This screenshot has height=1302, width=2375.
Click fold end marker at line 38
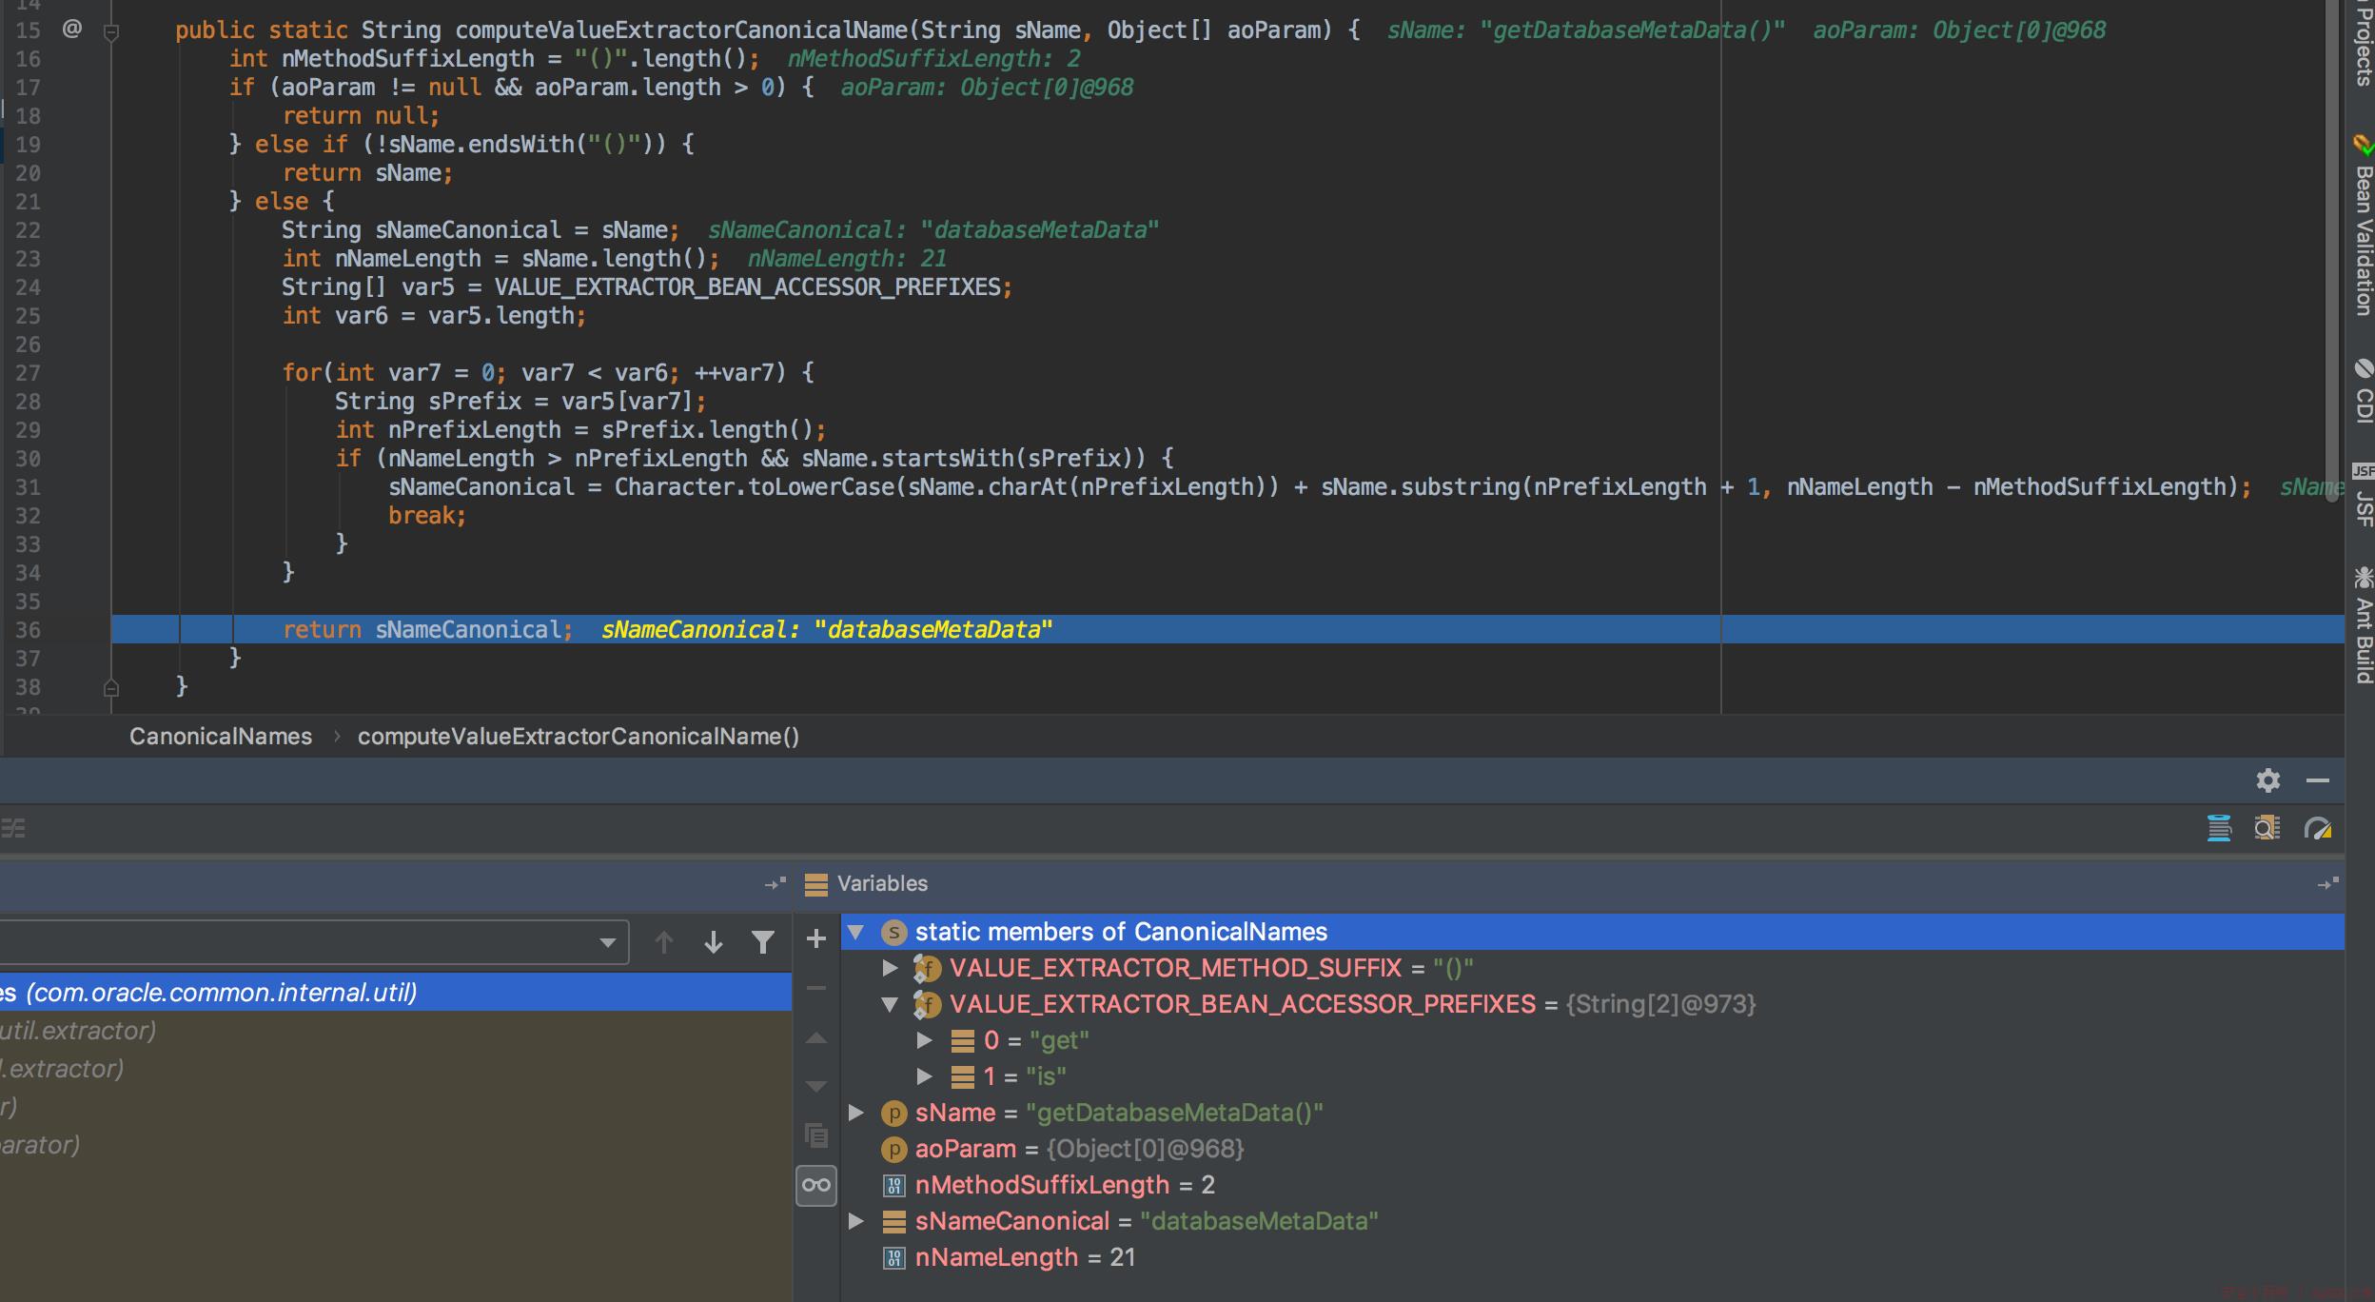110,687
